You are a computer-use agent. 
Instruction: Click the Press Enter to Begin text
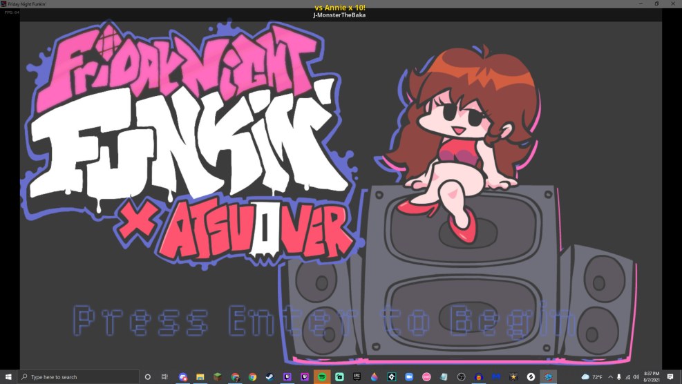pos(325,321)
